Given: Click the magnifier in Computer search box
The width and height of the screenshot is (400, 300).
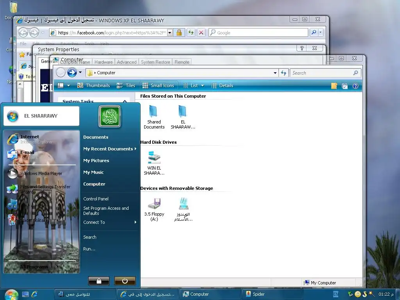Looking at the screenshot, I should point(355,73).
